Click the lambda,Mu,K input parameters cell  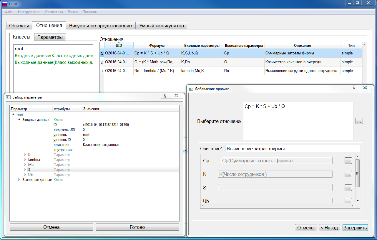click(202, 71)
